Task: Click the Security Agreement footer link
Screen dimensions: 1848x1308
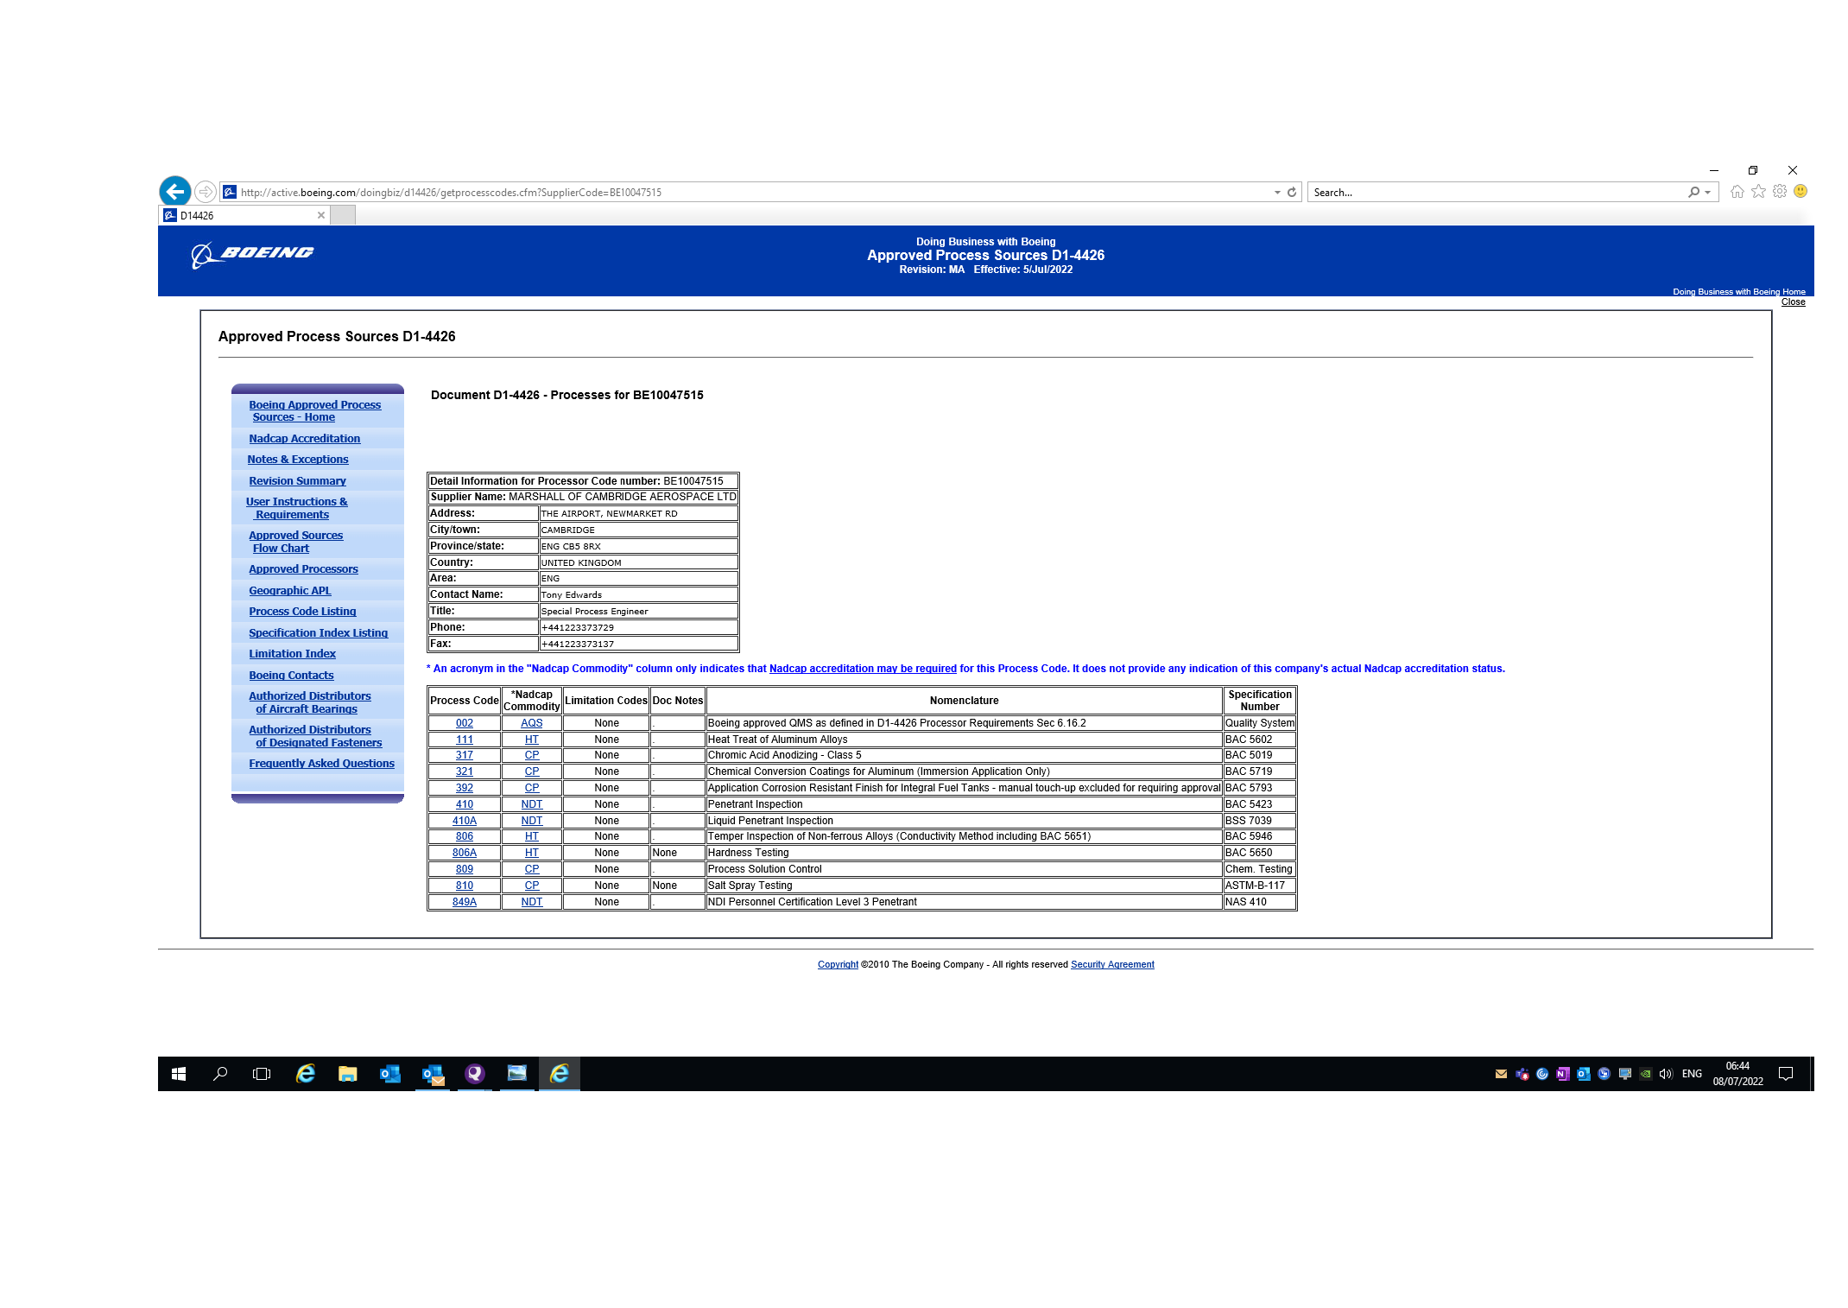Action: [1111, 965]
